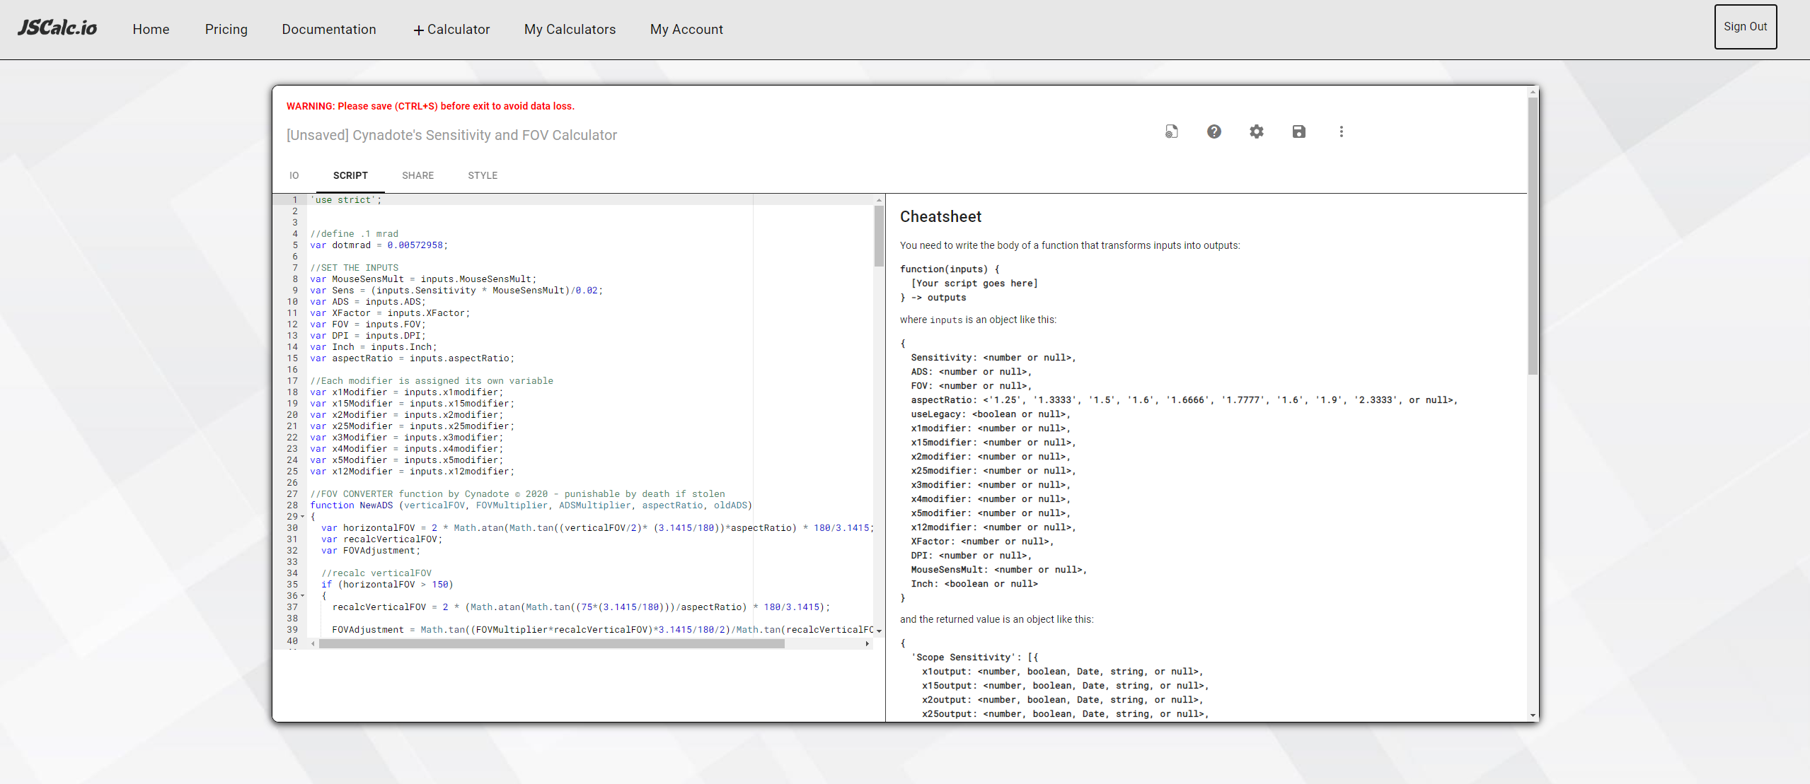
Task: Click the calculator title text field
Action: 451,135
